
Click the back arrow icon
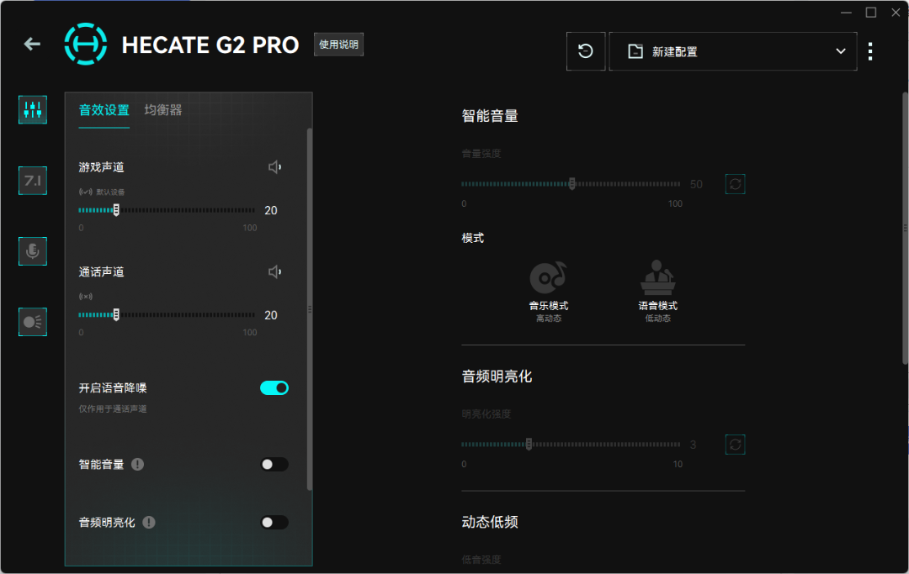pos(32,44)
